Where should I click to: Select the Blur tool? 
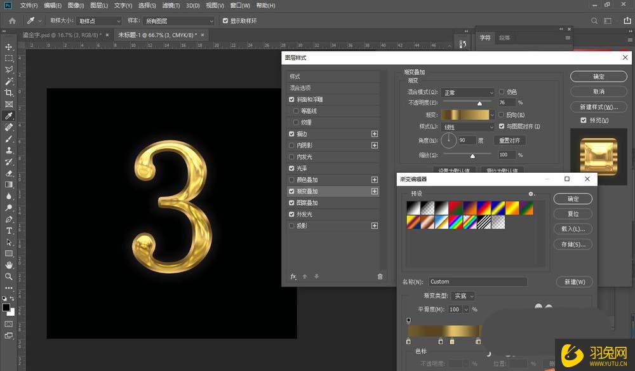click(8, 196)
